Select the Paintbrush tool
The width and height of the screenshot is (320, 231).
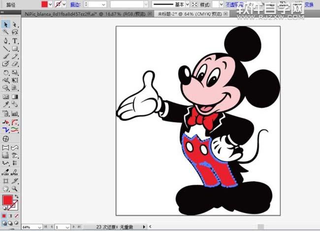[5, 56]
